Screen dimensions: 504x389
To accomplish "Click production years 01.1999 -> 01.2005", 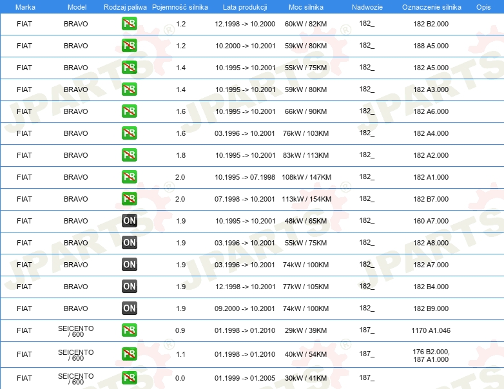I will (x=245, y=378).
